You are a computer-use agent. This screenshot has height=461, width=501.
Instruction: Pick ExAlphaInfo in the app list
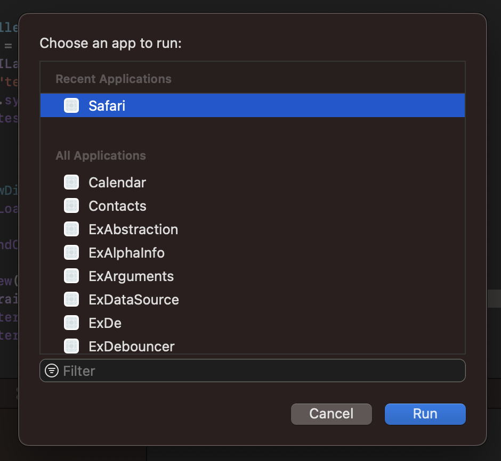[x=253, y=253]
